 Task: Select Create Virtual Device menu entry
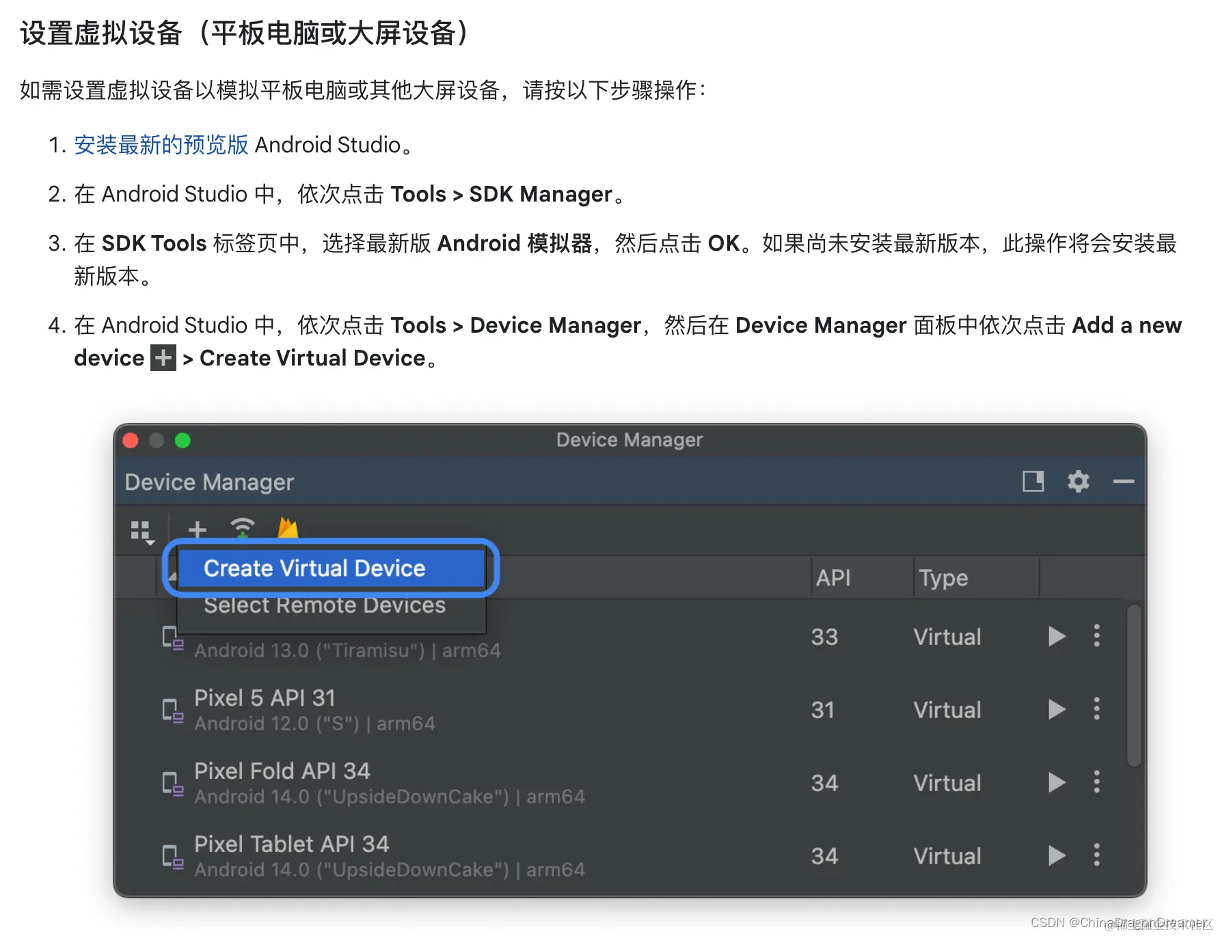click(x=331, y=568)
